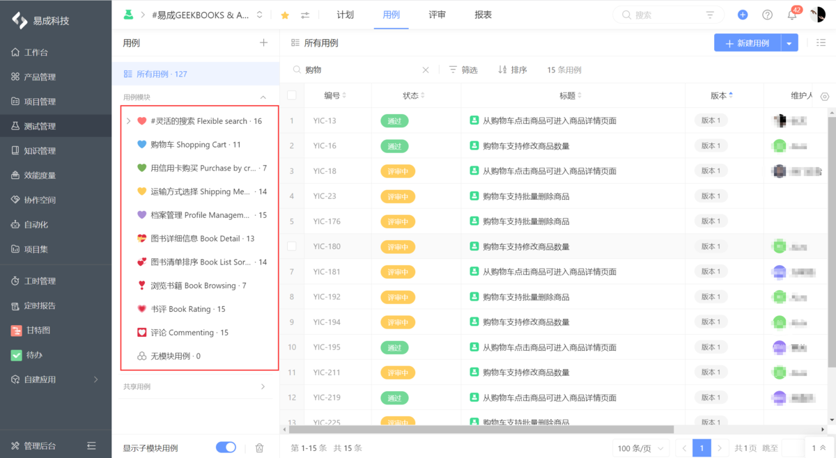This screenshot has width=836, height=458.
Task: Click the notification bell showing 42 alerts
Action: point(791,14)
